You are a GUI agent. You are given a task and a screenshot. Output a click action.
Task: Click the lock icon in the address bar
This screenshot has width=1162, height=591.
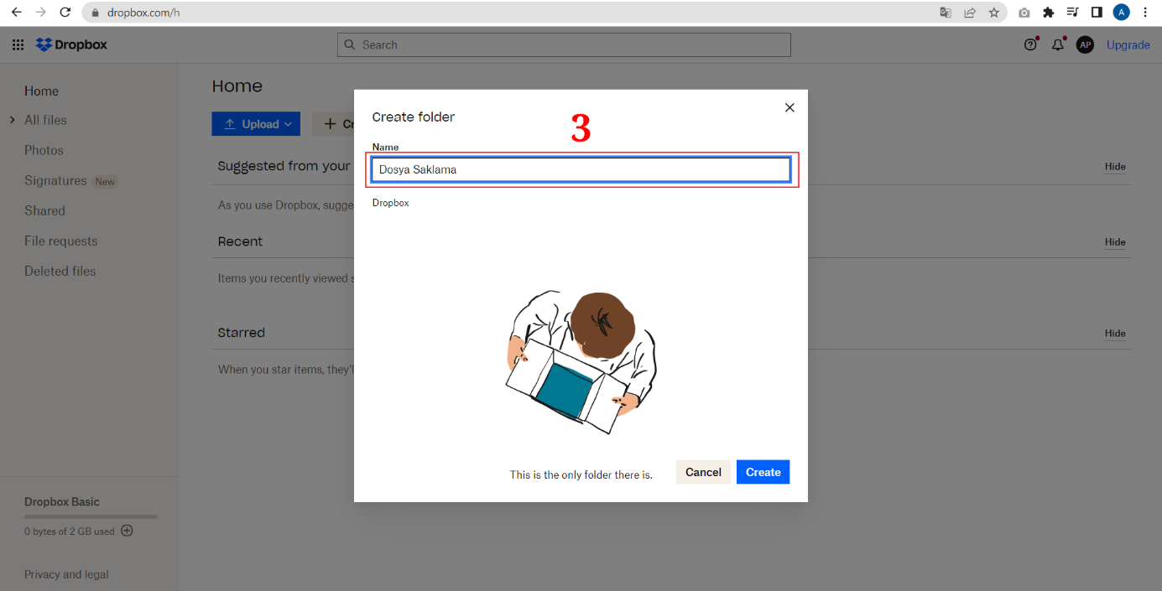(x=95, y=13)
